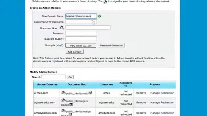Viewport: 207px width, 116px height.
Task: Click the green domain validation checkmark
Action: [x=100, y=16]
